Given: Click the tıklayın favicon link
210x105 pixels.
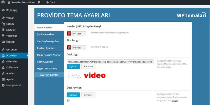Looking at the screenshot, I should click(175, 101).
